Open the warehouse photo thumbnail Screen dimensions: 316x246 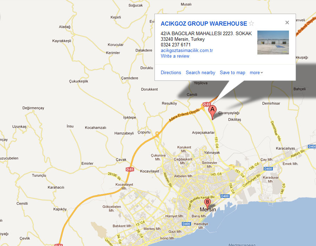273,42
